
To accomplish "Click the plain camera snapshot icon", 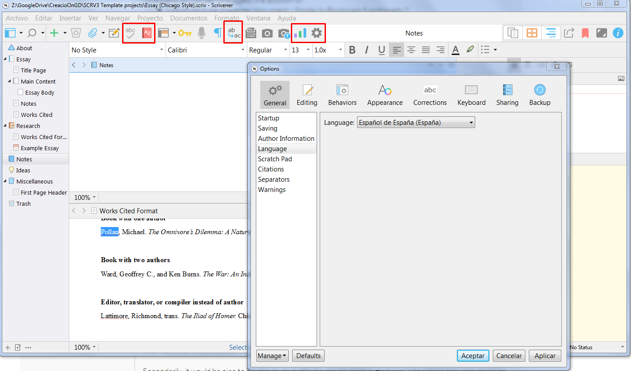I will click(x=267, y=33).
